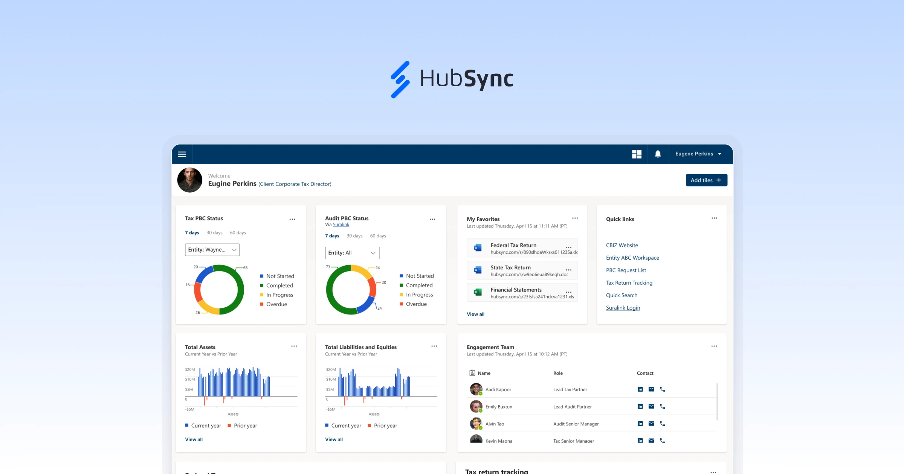The image size is (904, 474).
Task: Select 60 days in Audit PBC Status
Action: pyautogui.click(x=378, y=236)
